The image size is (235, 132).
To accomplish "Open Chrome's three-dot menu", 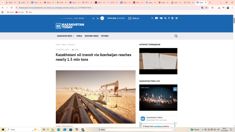I will click(x=232, y=8).
